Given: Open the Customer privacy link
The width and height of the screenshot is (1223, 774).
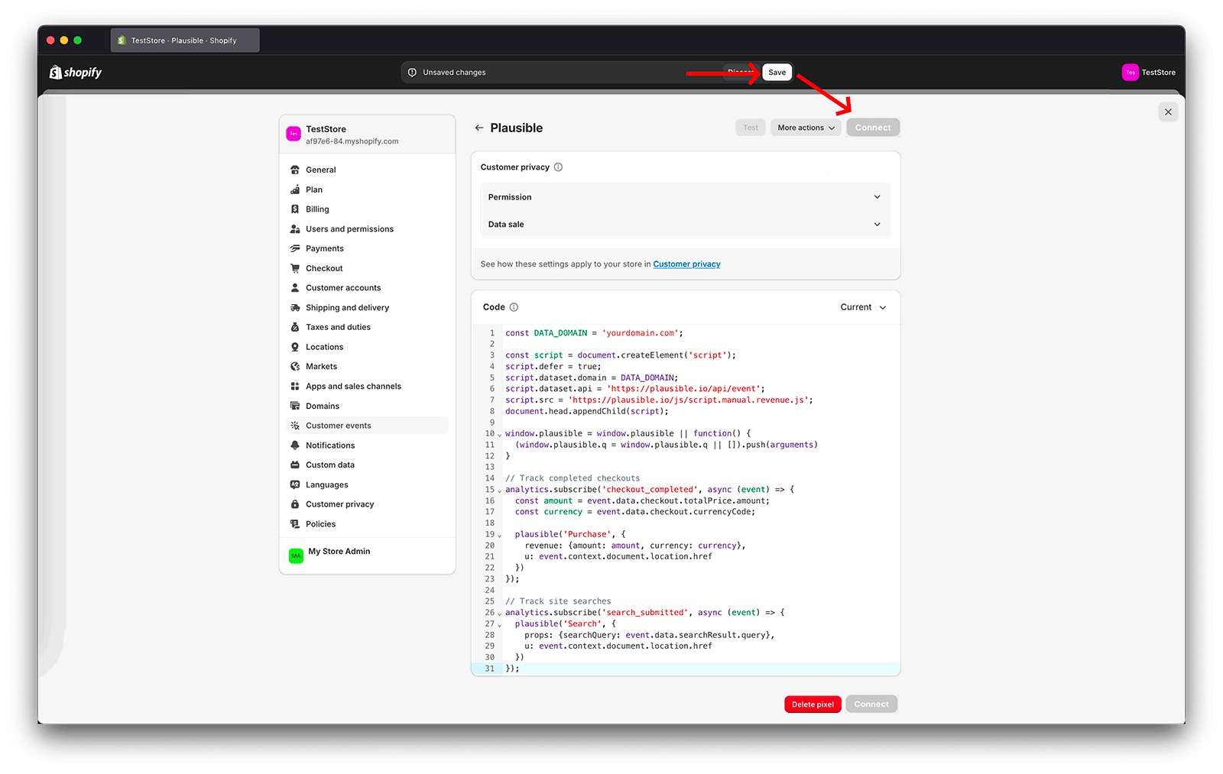Looking at the screenshot, I should (x=686, y=264).
